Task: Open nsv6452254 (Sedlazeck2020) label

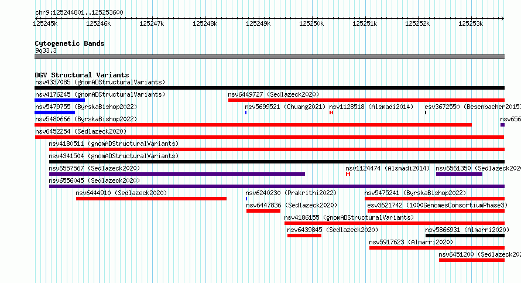Action: 81,131
